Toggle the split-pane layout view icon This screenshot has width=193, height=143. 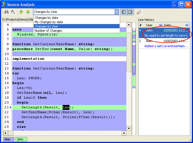pos(130,12)
